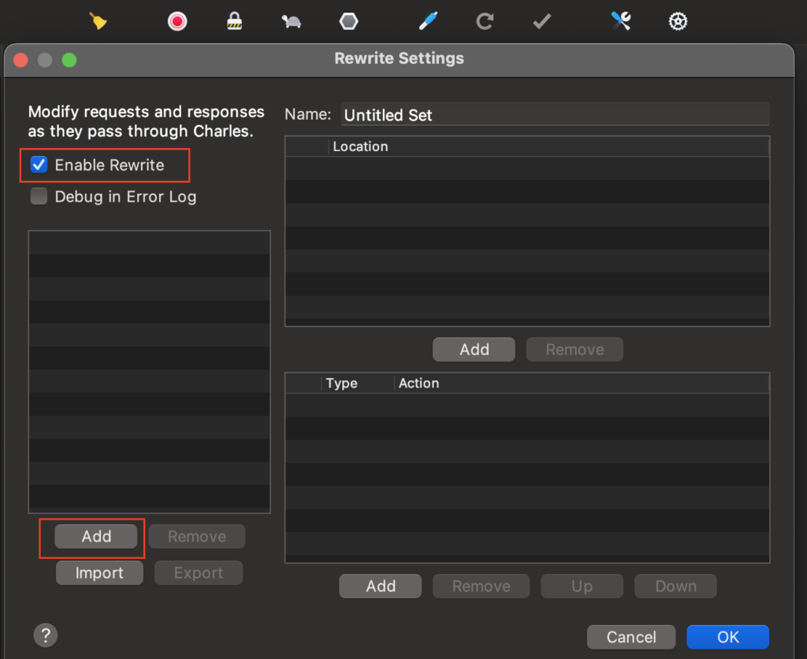Click the Name field containing Untitled Set
The height and width of the screenshot is (659, 807).
tap(555, 115)
